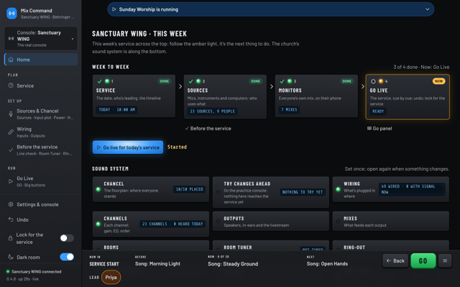
Task: Open the Go Live step card
Action: [x=408, y=97]
